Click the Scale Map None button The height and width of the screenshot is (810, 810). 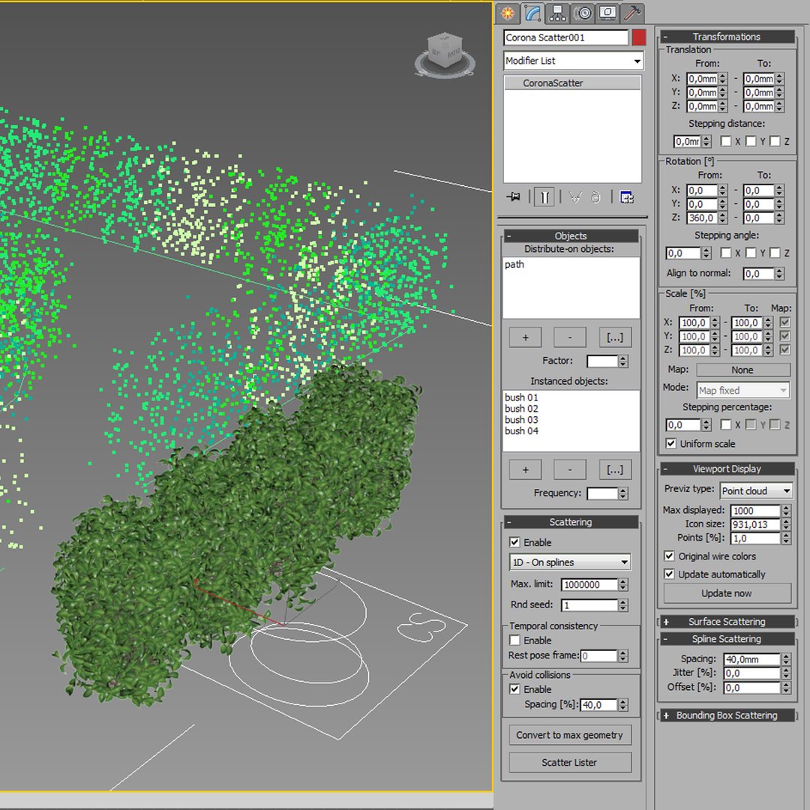coord(742,370)
